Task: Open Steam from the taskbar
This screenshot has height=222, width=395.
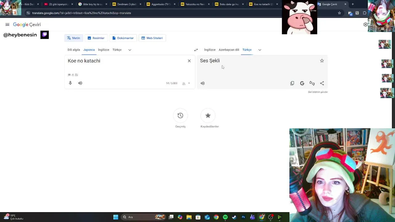Action: (234, 217)
